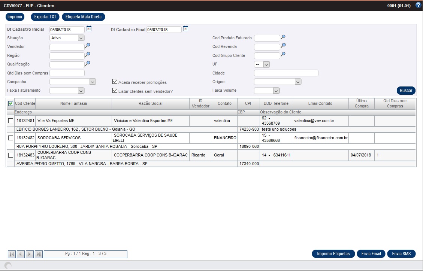The width and height of the screenshot is (423, 271).
Task: Click the Vendedor search magnifier icon
Action: 88,46
